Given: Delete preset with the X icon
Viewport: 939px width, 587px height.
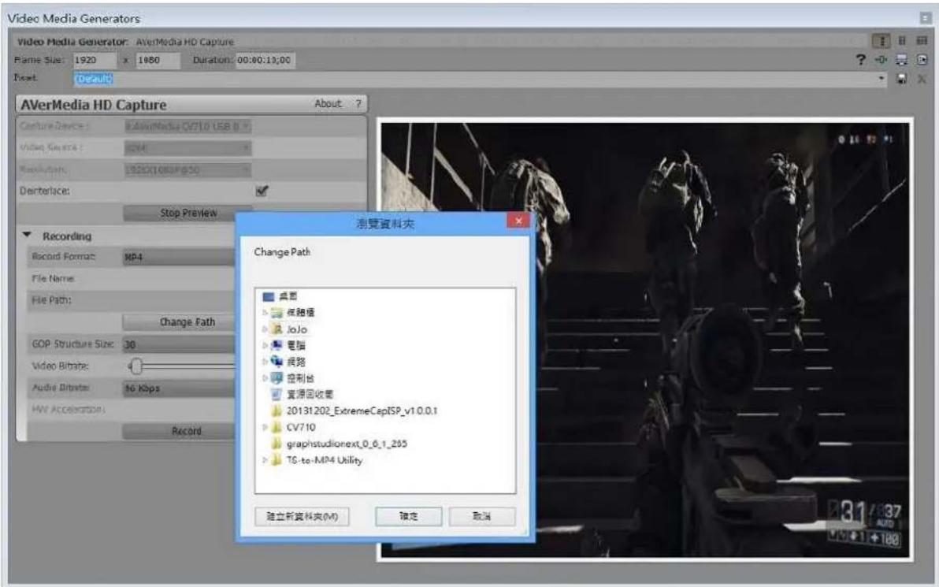Looking at the screenshot, I should (x=922, y=79).
